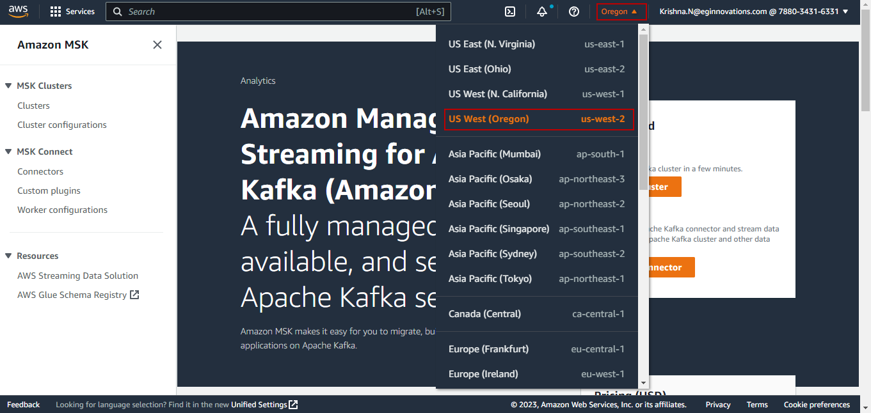Click in the top Search field
The width and height of the screenshot is (871, 413).
278,12
